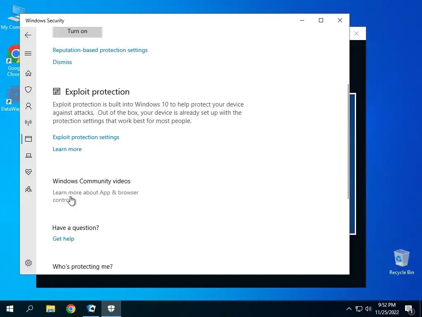This screenshot has width=422, height=317.
Task: Open Learn more about App & browser control
Action: point(96,196)
